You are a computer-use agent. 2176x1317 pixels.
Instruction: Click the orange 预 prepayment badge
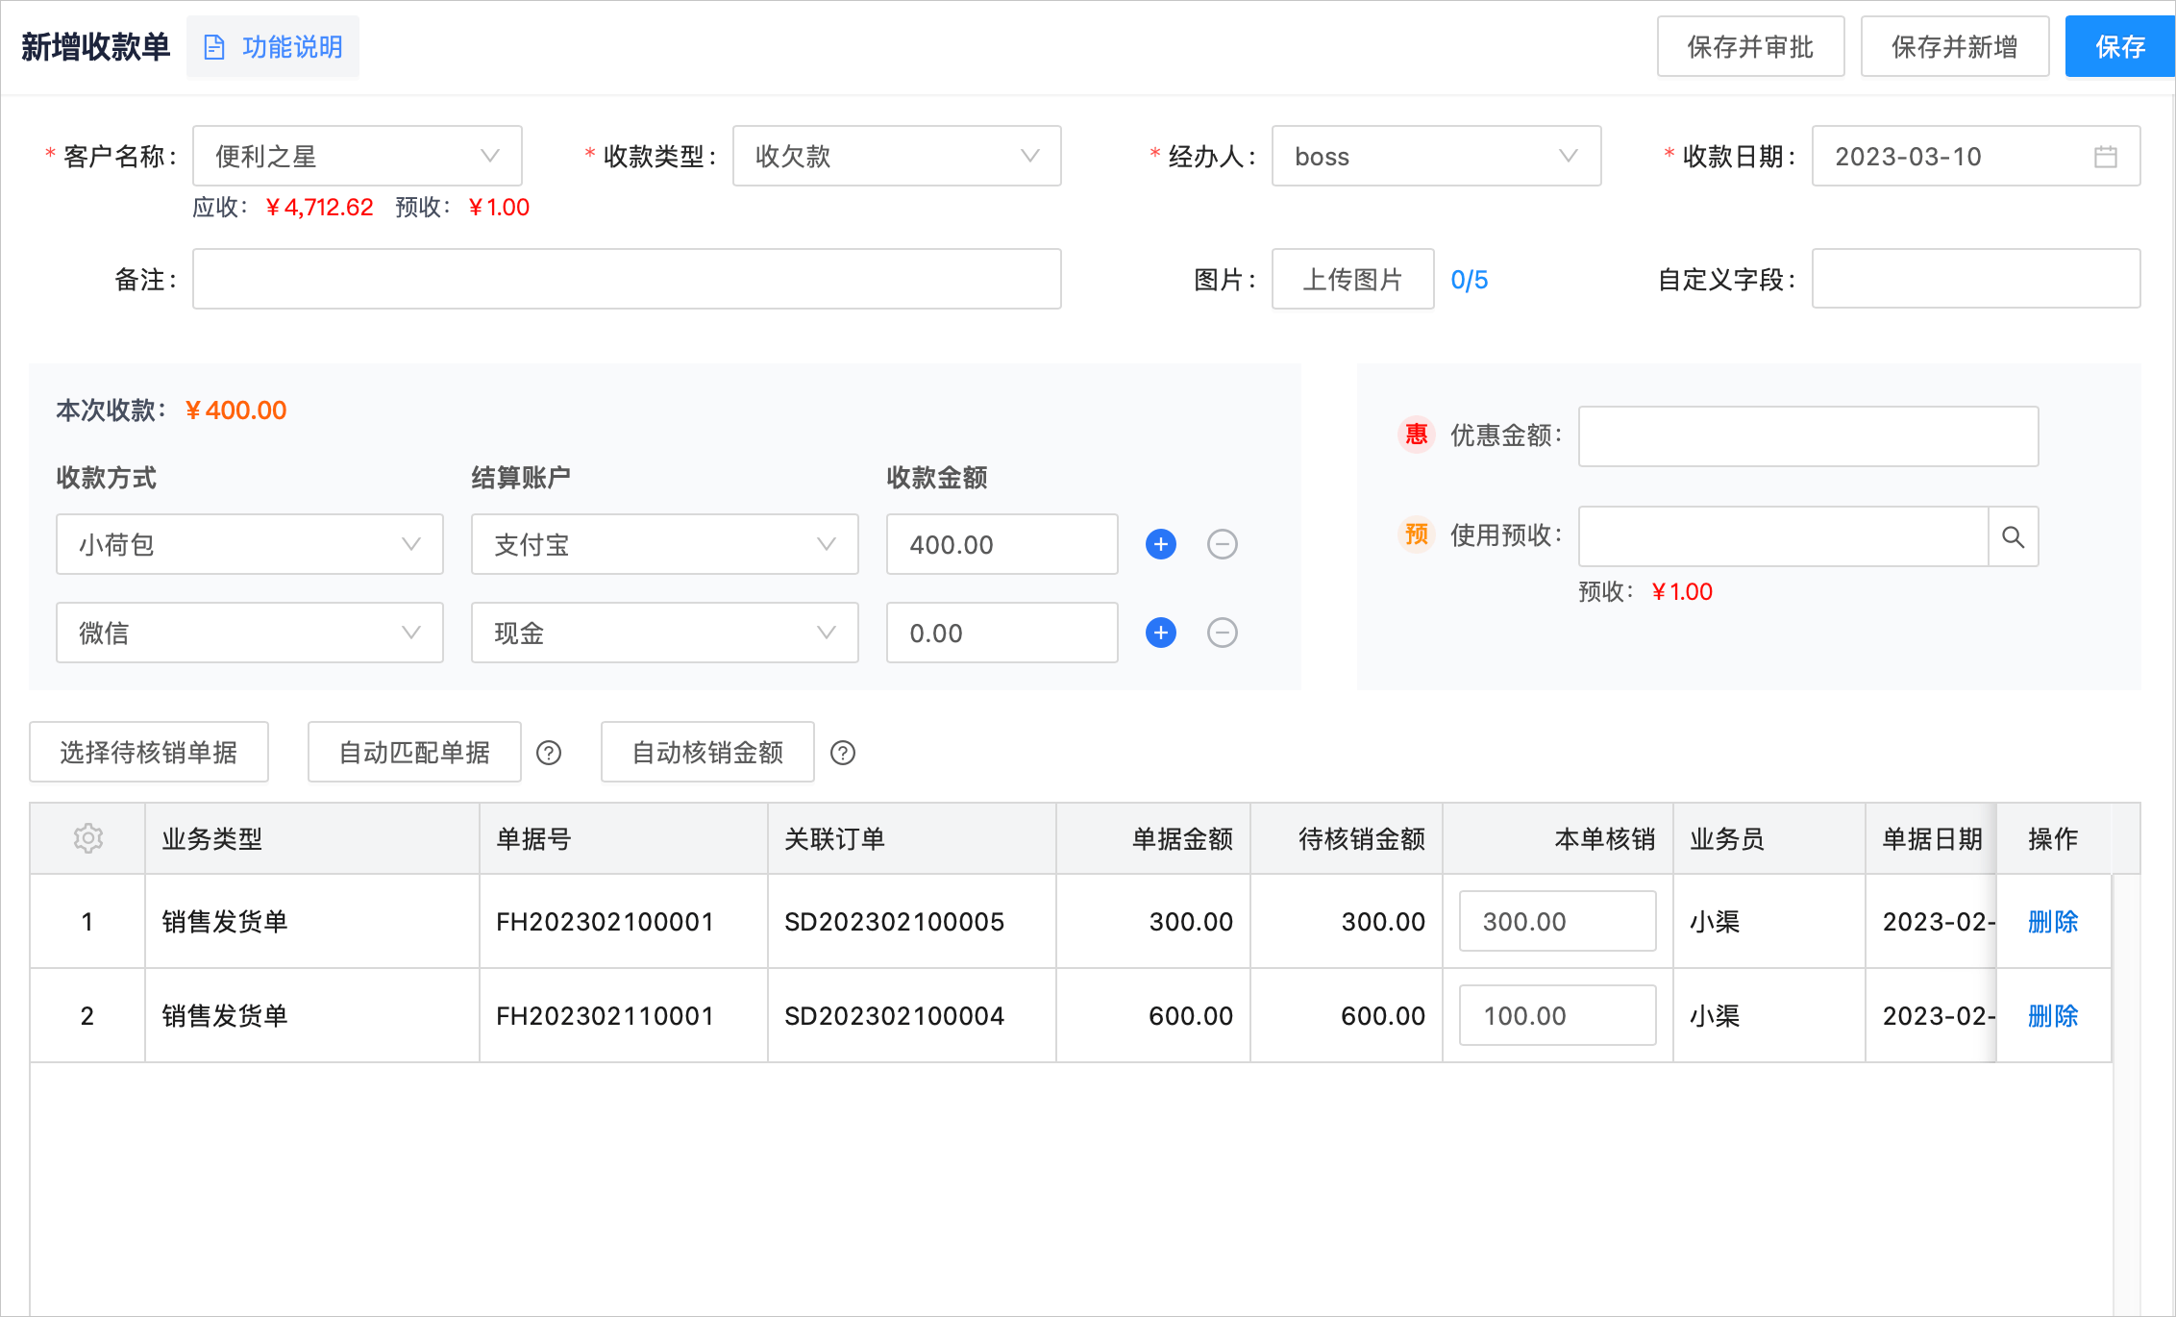pos(1417,534)
